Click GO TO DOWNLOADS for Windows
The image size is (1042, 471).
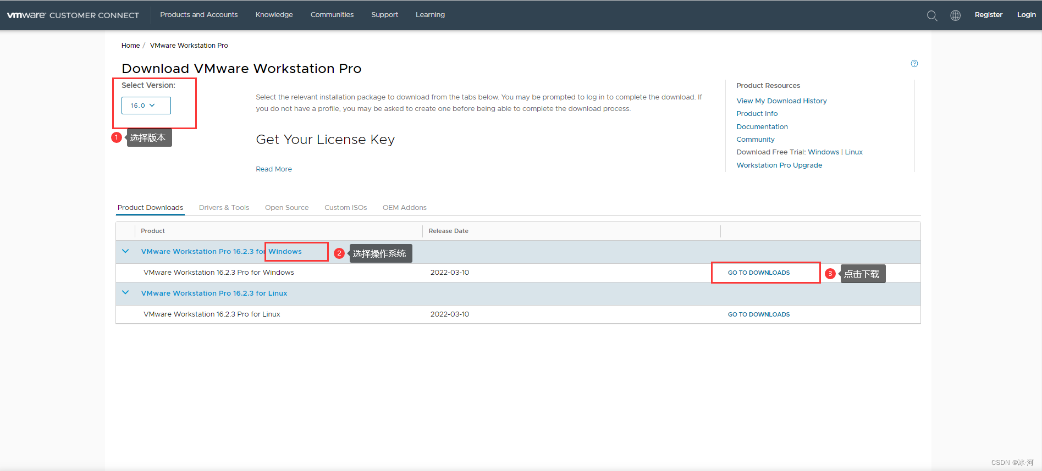pos(759,273)
